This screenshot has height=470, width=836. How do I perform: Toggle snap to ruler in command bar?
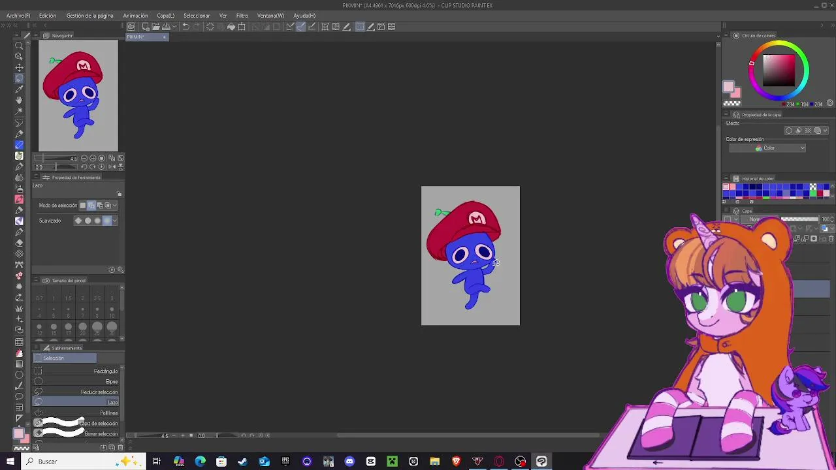pyautogui.click(x=290, y=27)
